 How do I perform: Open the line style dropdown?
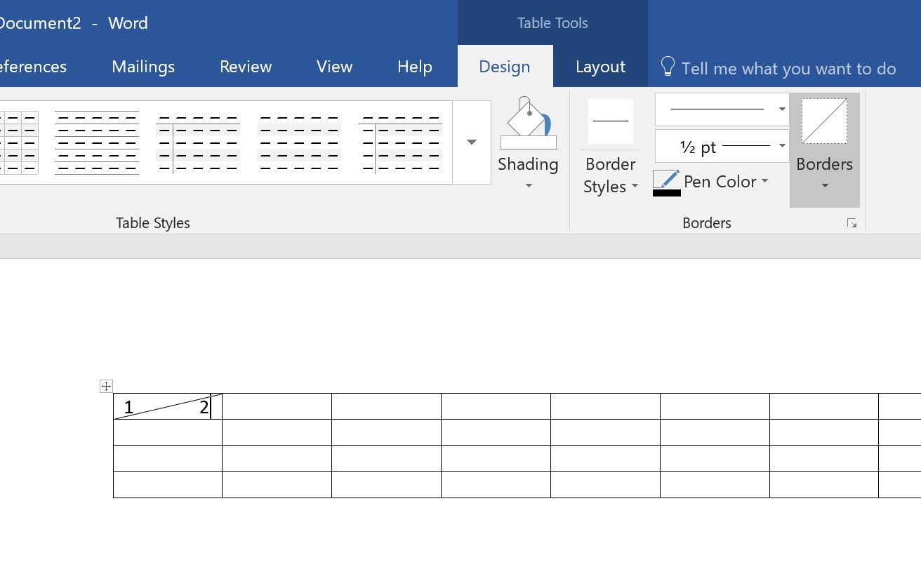[x=781, y=109]
